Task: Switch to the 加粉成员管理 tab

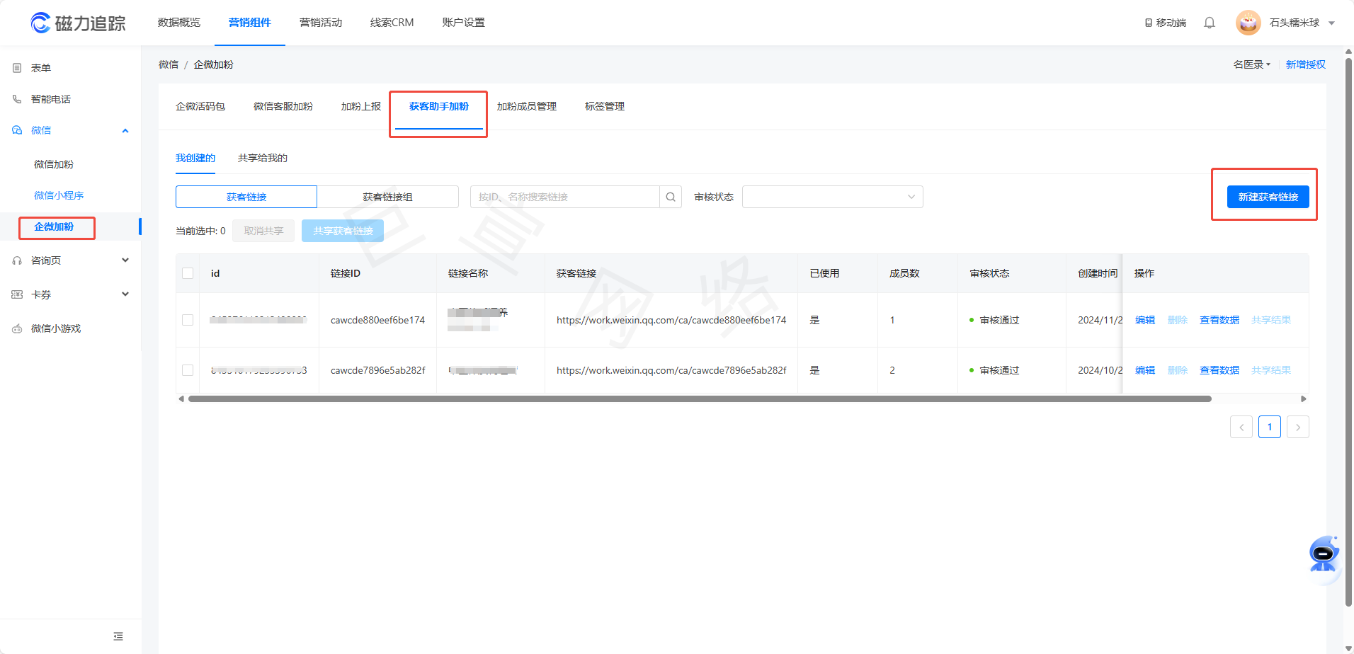Action: (x=526, y=106)
